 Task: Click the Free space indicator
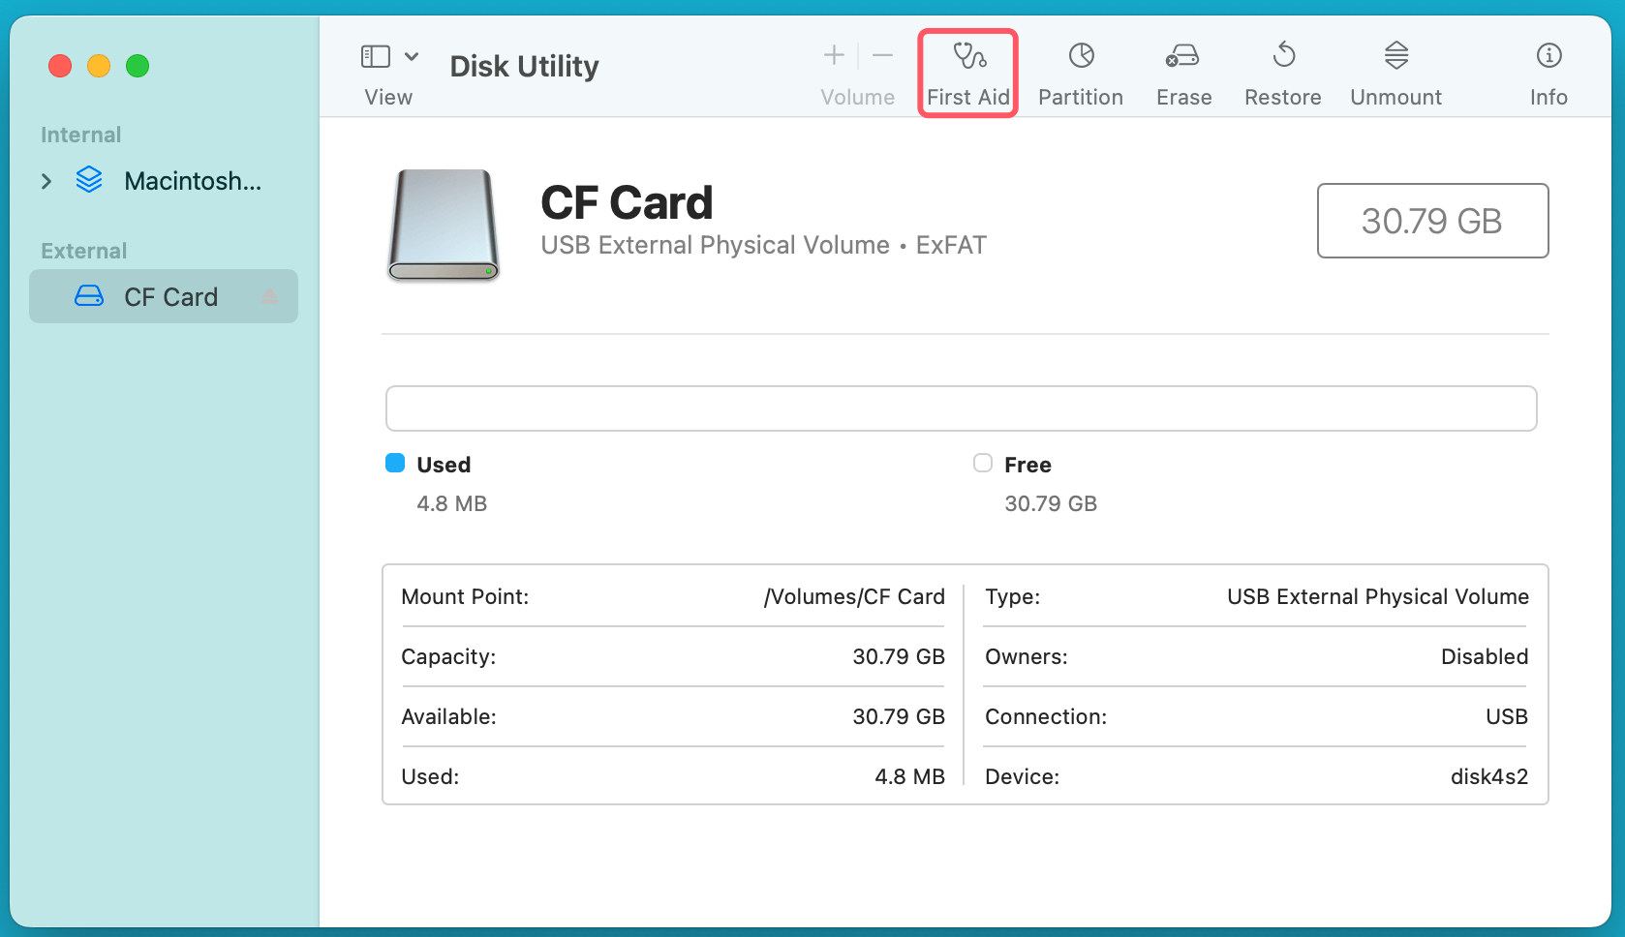[982, 464]
